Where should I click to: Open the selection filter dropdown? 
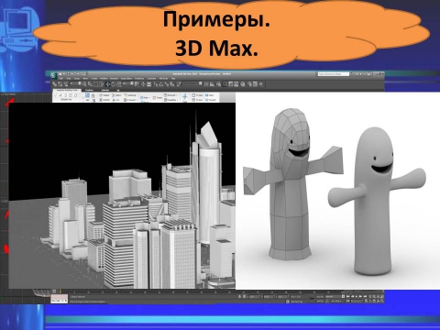[76, 83]
